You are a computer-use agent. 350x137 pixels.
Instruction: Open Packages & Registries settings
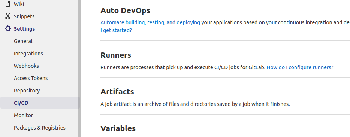[x=40, y=127]
